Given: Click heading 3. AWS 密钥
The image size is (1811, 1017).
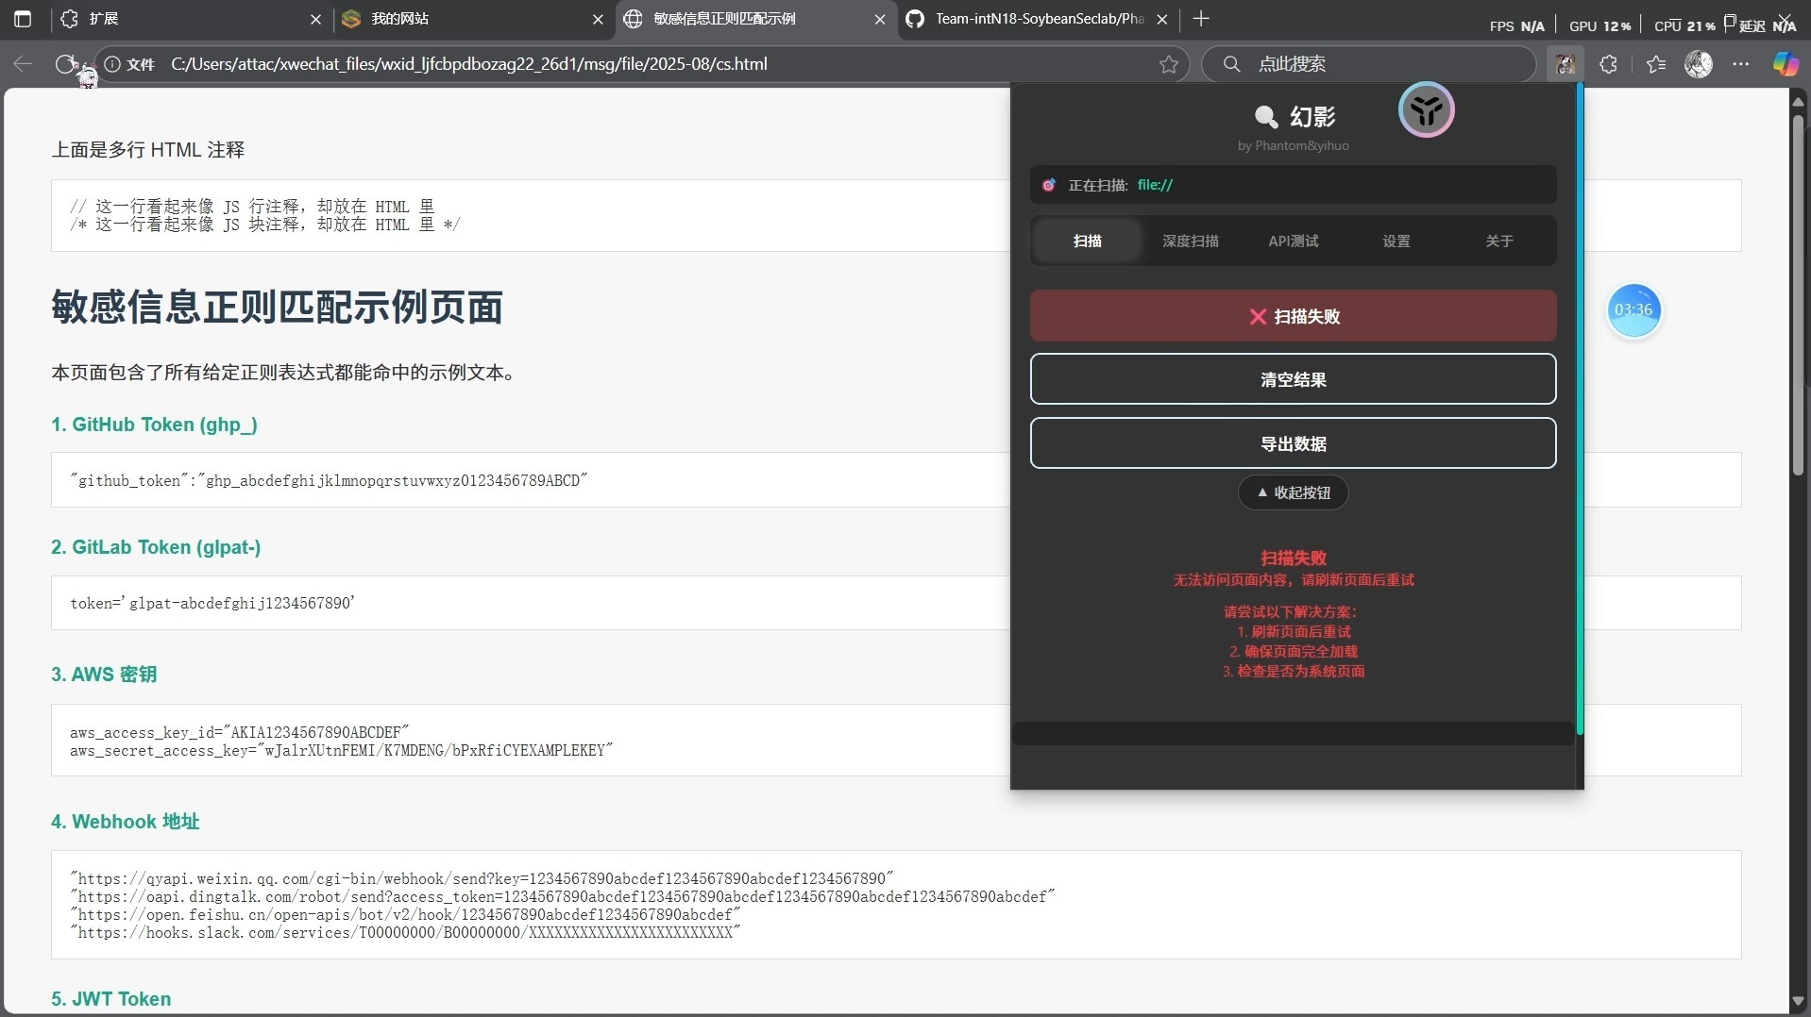Looking at the screenshot, I should point(104,675).
